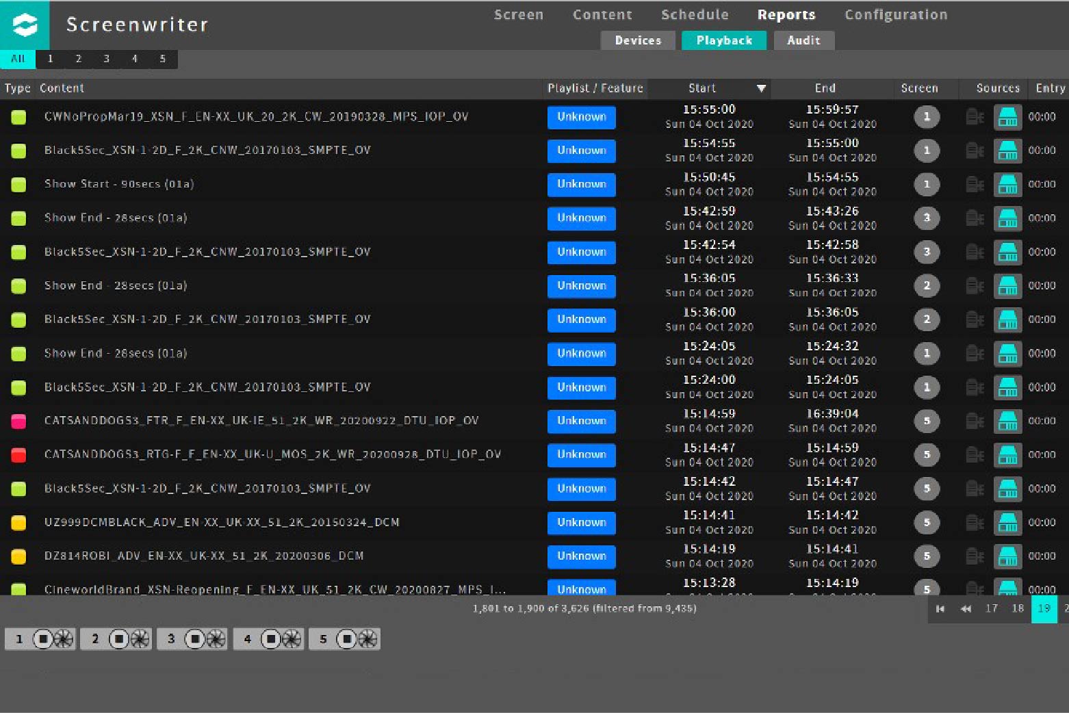Jump to first page with skip-to-start icon
1069x713 pixels.
940,609
